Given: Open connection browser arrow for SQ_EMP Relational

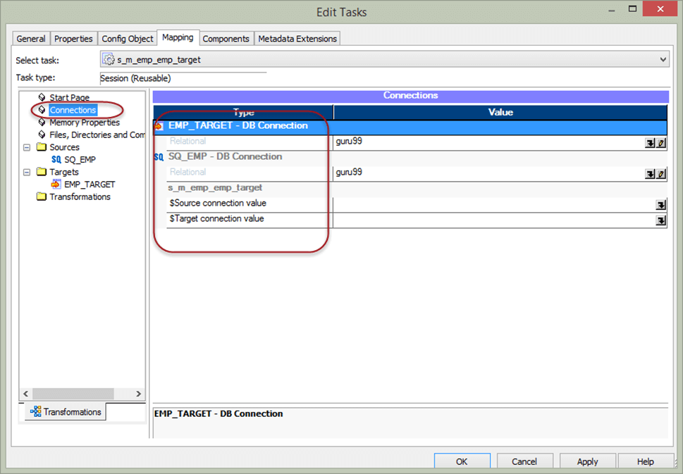Looking at the screenshot, I should [x=650, y=174].
